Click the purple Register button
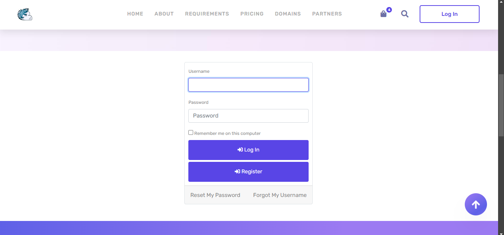Image resolution: width=504 pixels, height=235 pixels. tap(248, 172)
